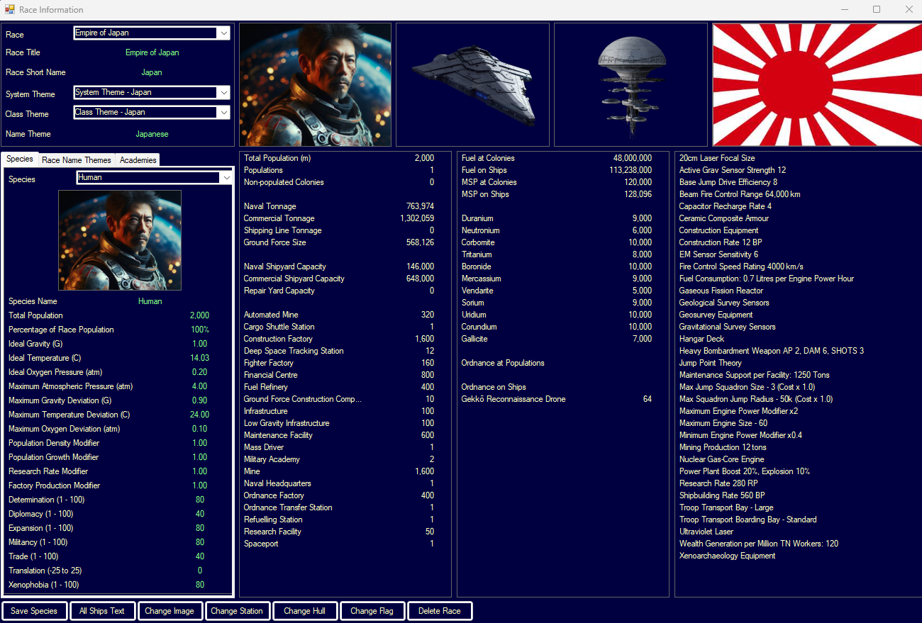
Task: Click the ship hull image
Action: tap(472, 84)
